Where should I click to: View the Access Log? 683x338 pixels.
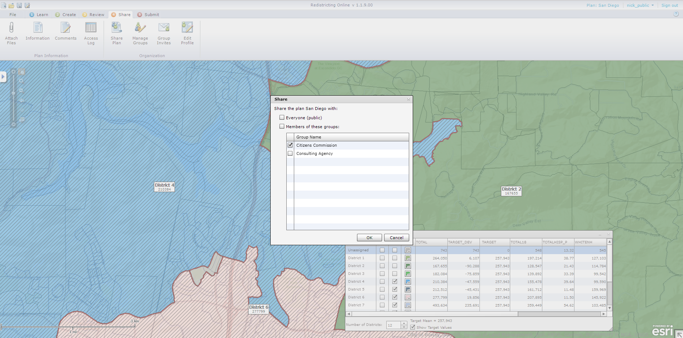click(x=91, y=33)
